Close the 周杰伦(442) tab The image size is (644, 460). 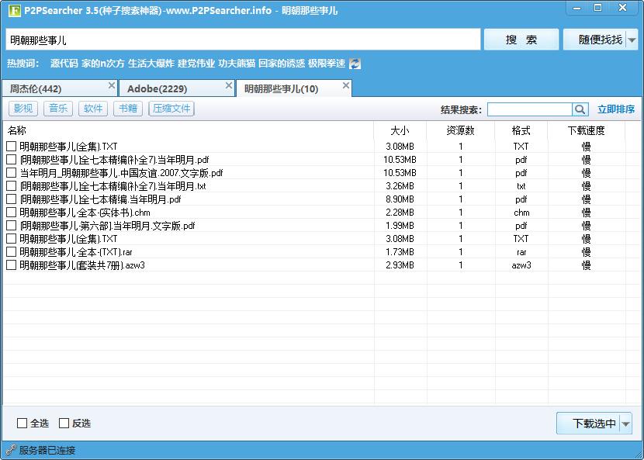pos(111,85)
